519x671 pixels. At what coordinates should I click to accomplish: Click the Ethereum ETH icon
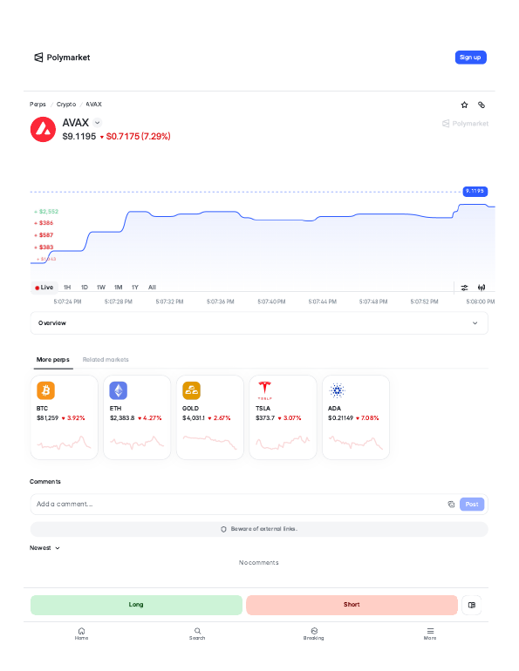[x=119, y=390]
